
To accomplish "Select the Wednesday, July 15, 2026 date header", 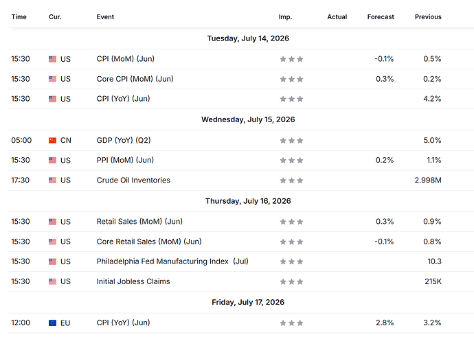I will pos(248,119).
